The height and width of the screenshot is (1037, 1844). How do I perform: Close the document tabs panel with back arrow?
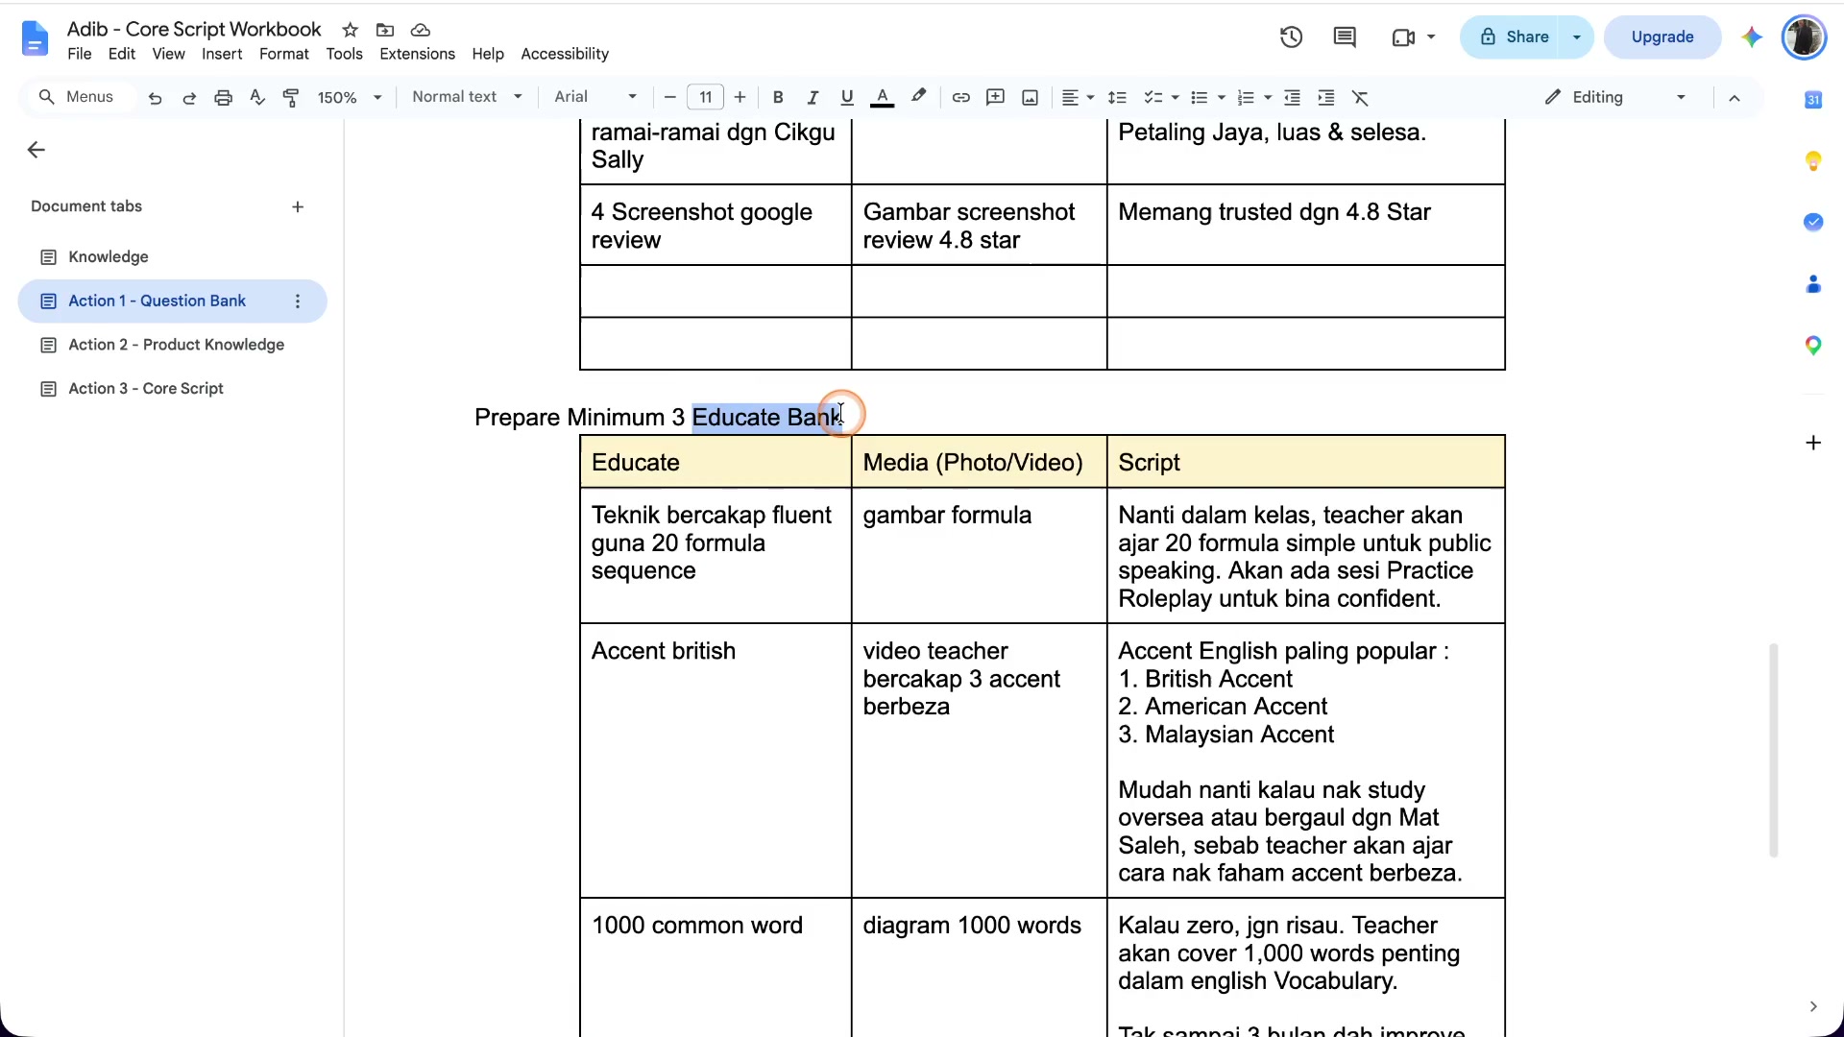pyautogui.click(x=36, y=150)
